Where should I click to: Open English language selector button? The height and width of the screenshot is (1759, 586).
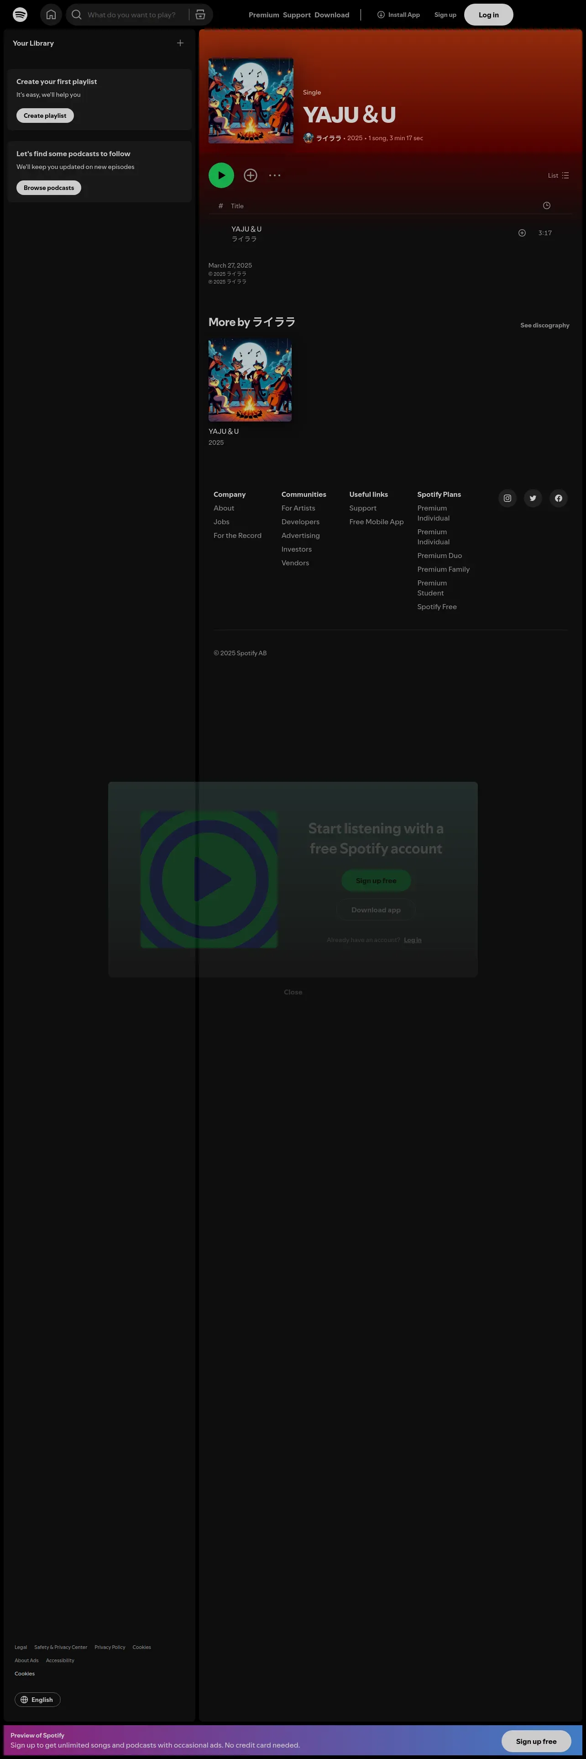37,1700
